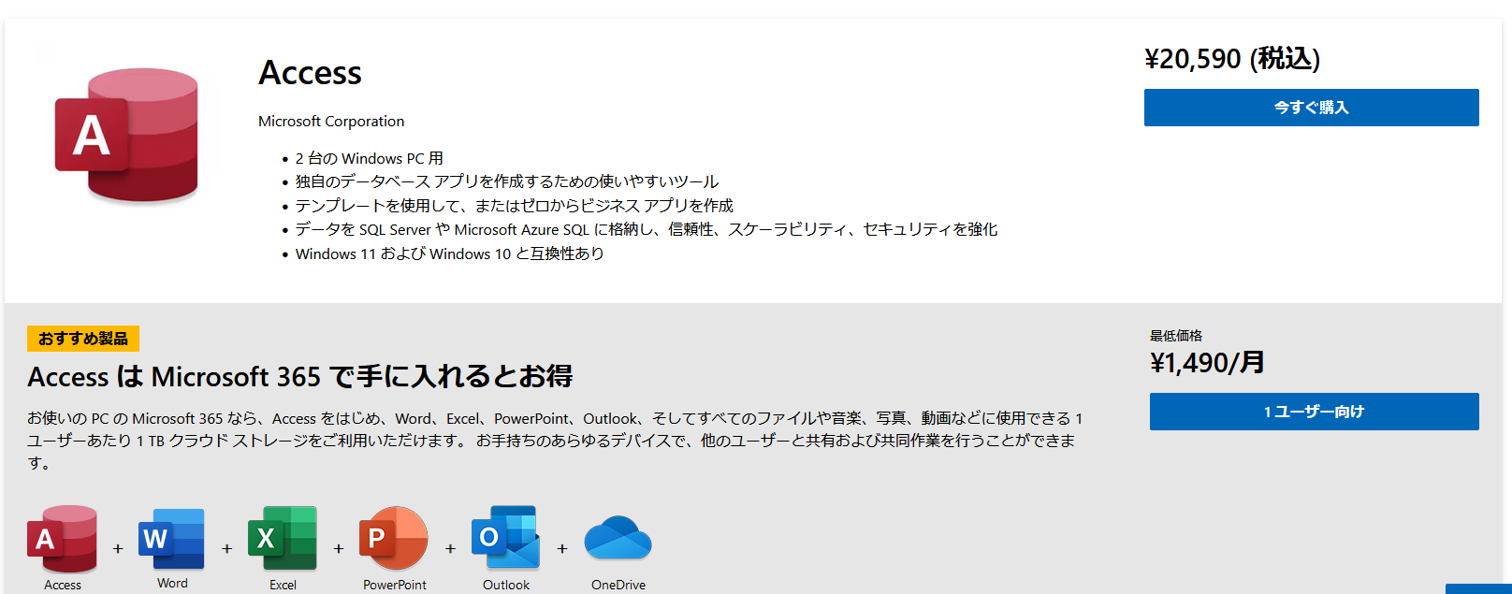Viewport: 1512px width, 594px height.
Task: Click the 今すぐ購入 buy now button
Action: coord(1311,108)
